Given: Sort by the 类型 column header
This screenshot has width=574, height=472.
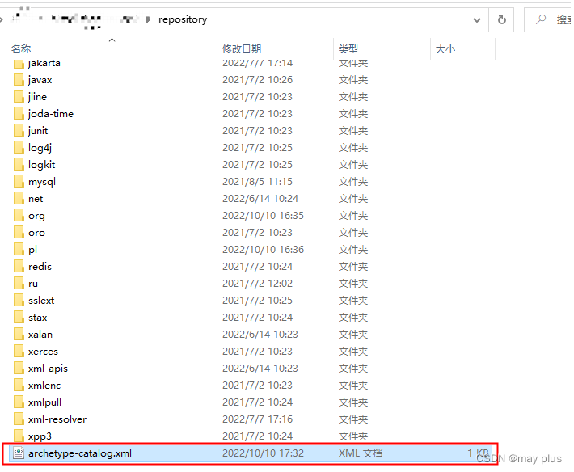Looking at the screenshot, I should point(348,48).
